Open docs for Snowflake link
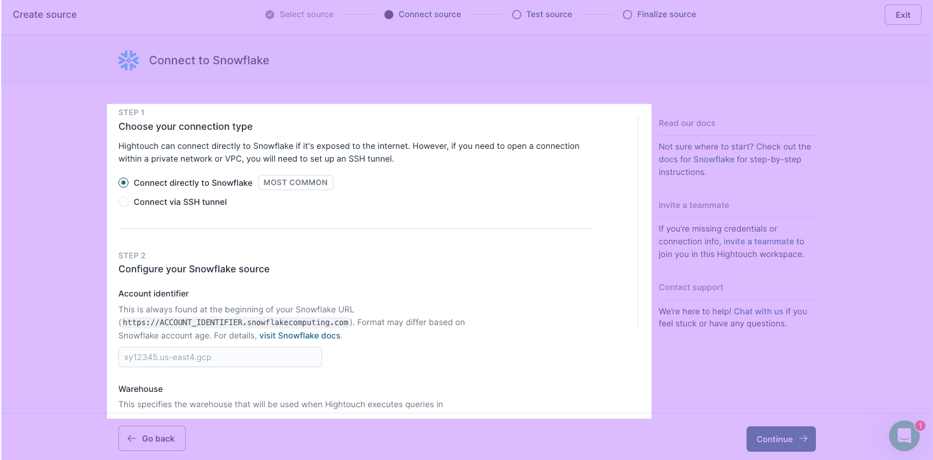933x460 pixels. point(696,160)
